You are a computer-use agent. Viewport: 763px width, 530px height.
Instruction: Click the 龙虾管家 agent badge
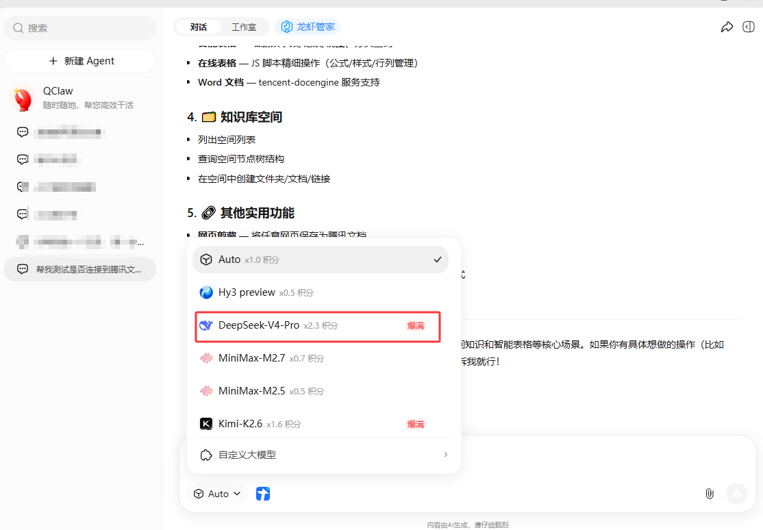[x=308, y=27]
